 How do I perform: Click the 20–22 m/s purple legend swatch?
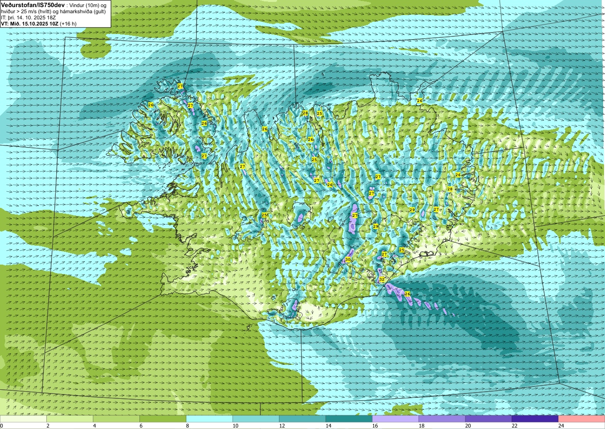tap(488, 419)
